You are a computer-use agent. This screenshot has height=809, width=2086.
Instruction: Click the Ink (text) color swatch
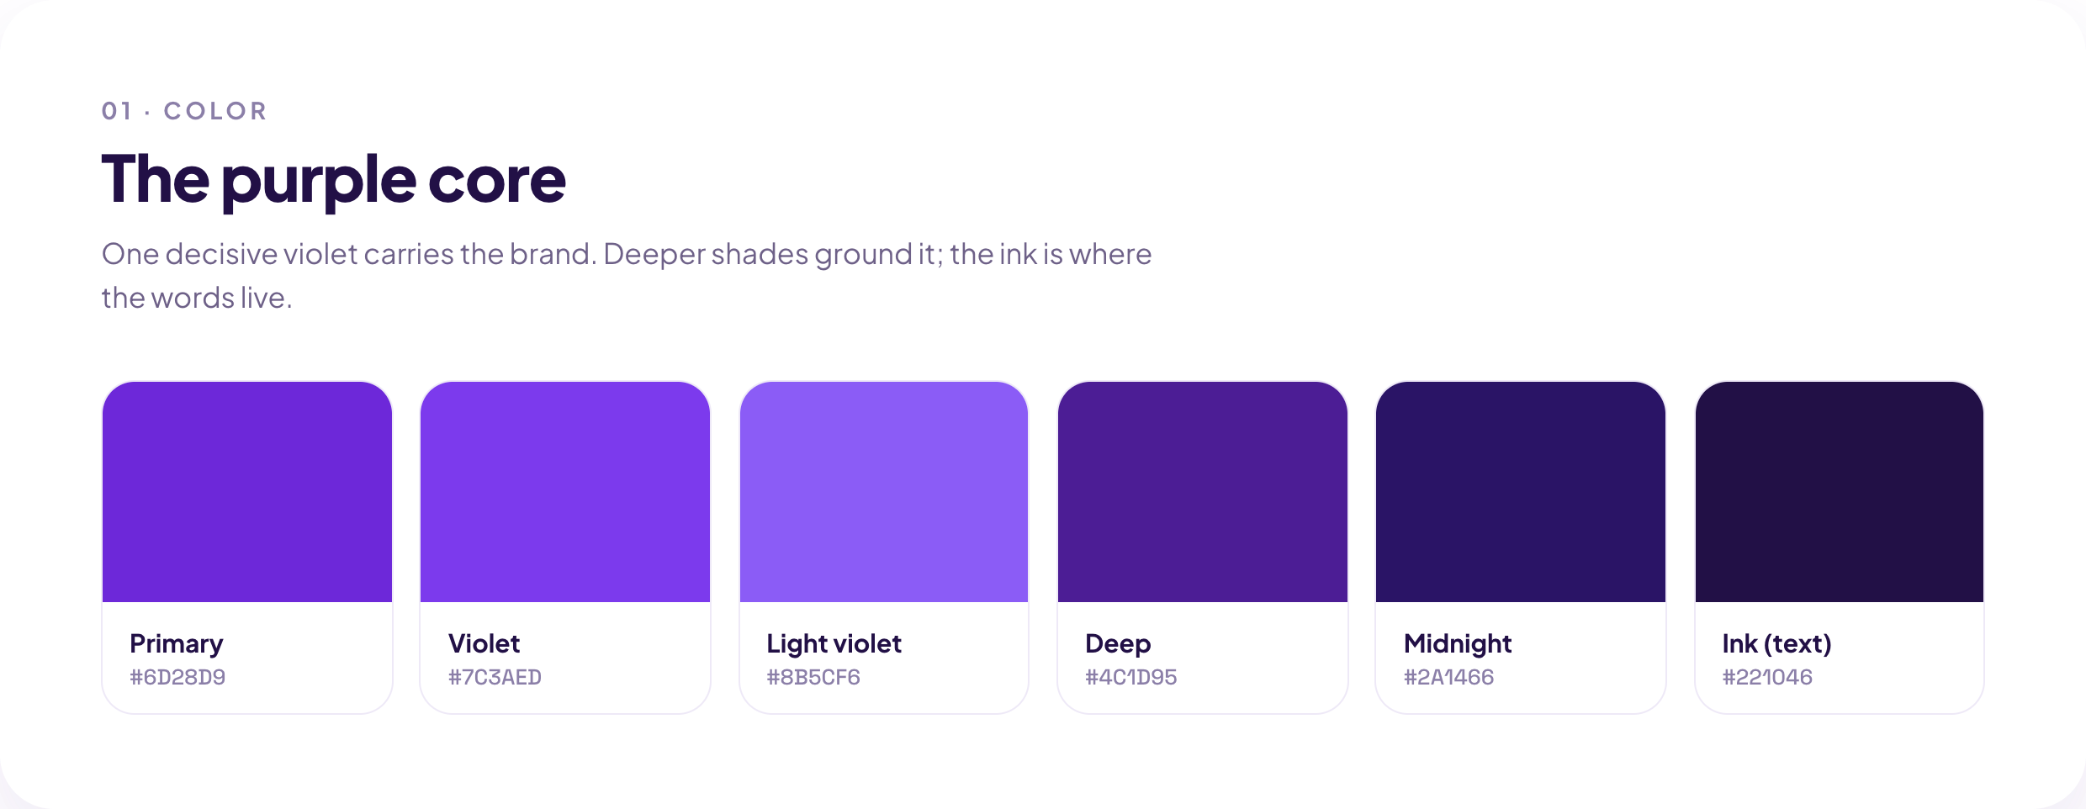pyautogui.click(x=1840, y=492)
